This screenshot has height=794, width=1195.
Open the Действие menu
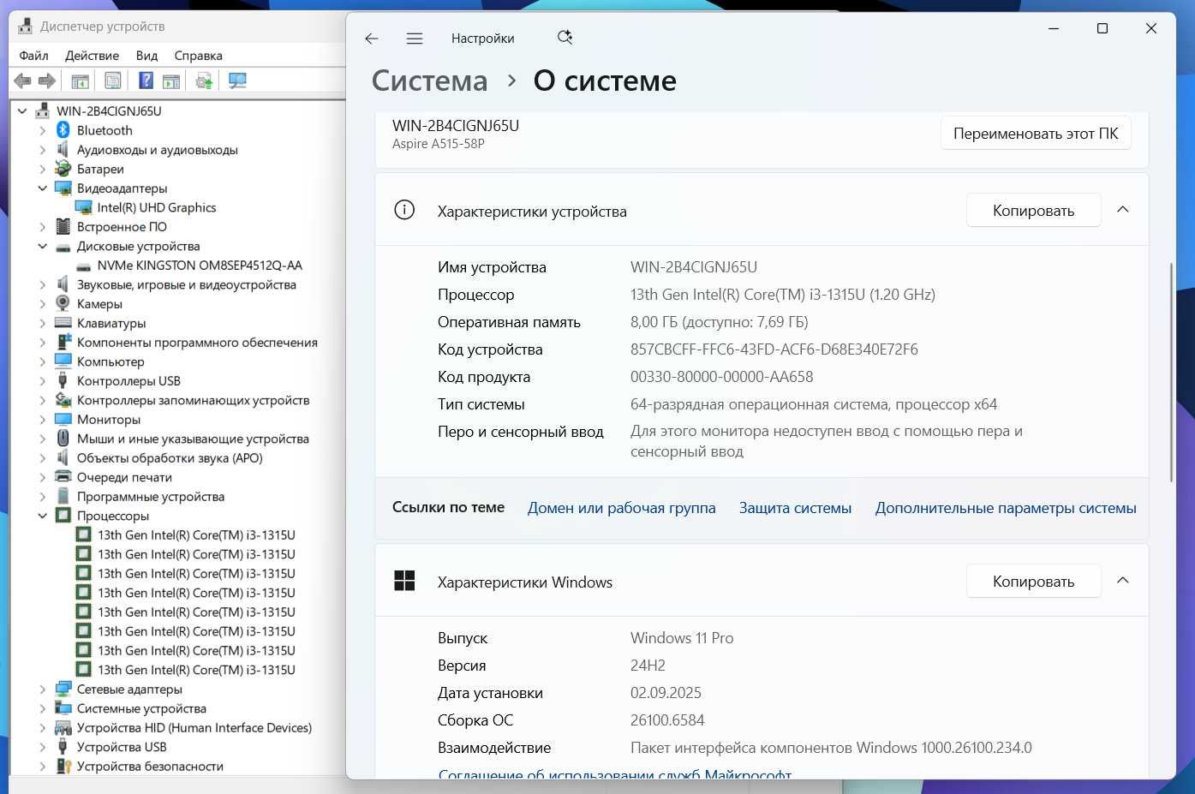click(92, 56)
